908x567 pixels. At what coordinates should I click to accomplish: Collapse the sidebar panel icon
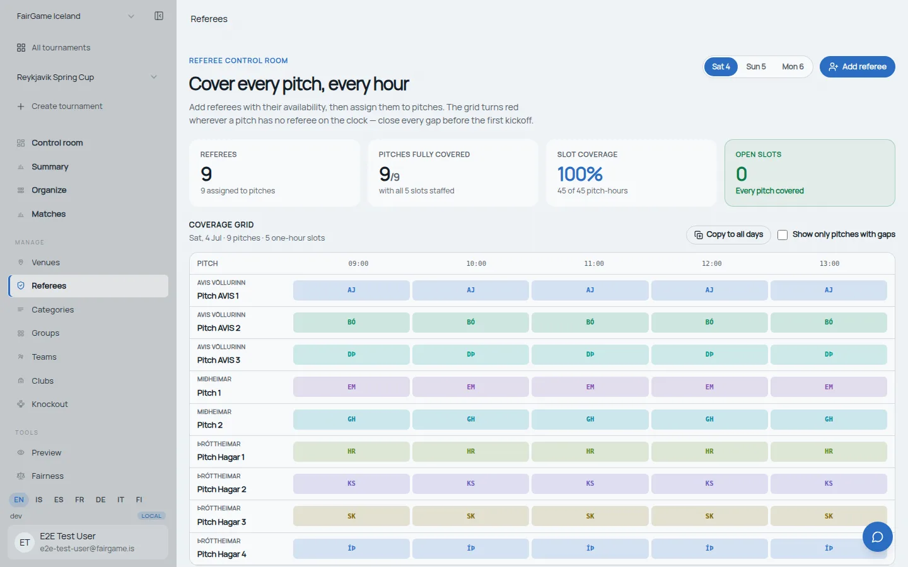[159, 16]
